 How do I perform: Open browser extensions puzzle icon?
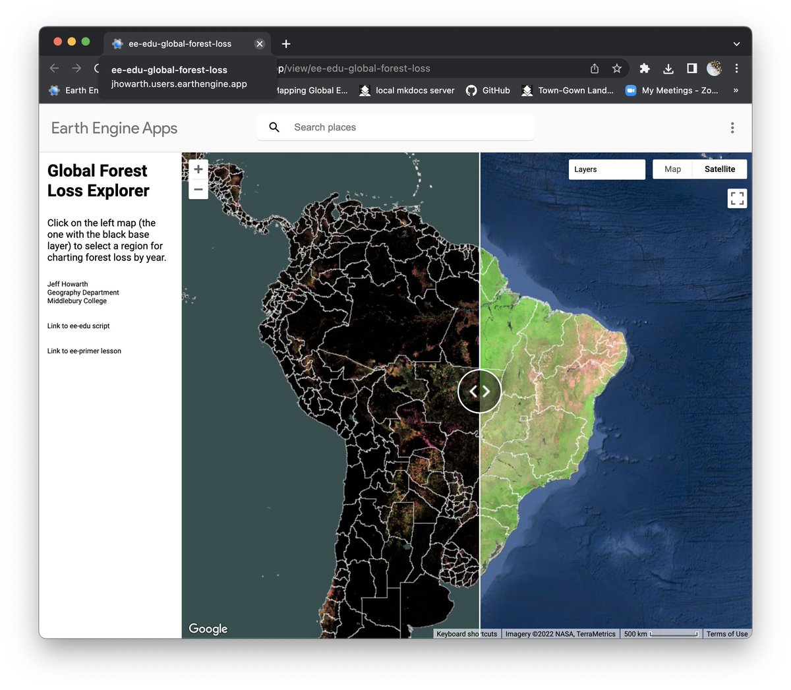coord(645,69)
